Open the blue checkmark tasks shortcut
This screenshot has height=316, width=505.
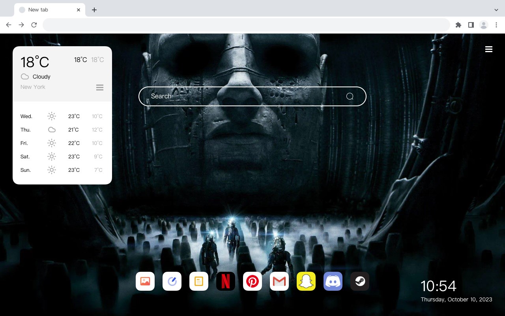tap(172, 281)
